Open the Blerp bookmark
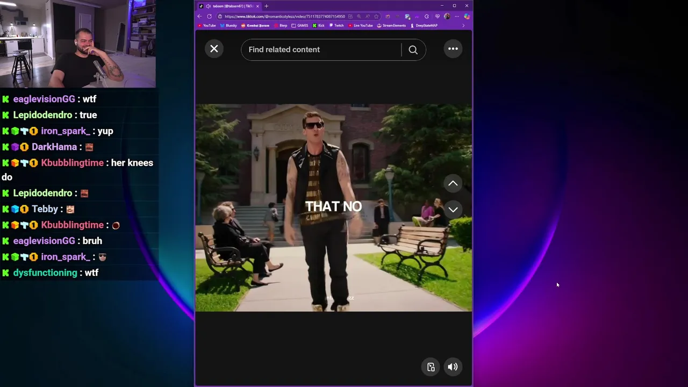The width and height of the screenshot is (688, 387). 281,25
